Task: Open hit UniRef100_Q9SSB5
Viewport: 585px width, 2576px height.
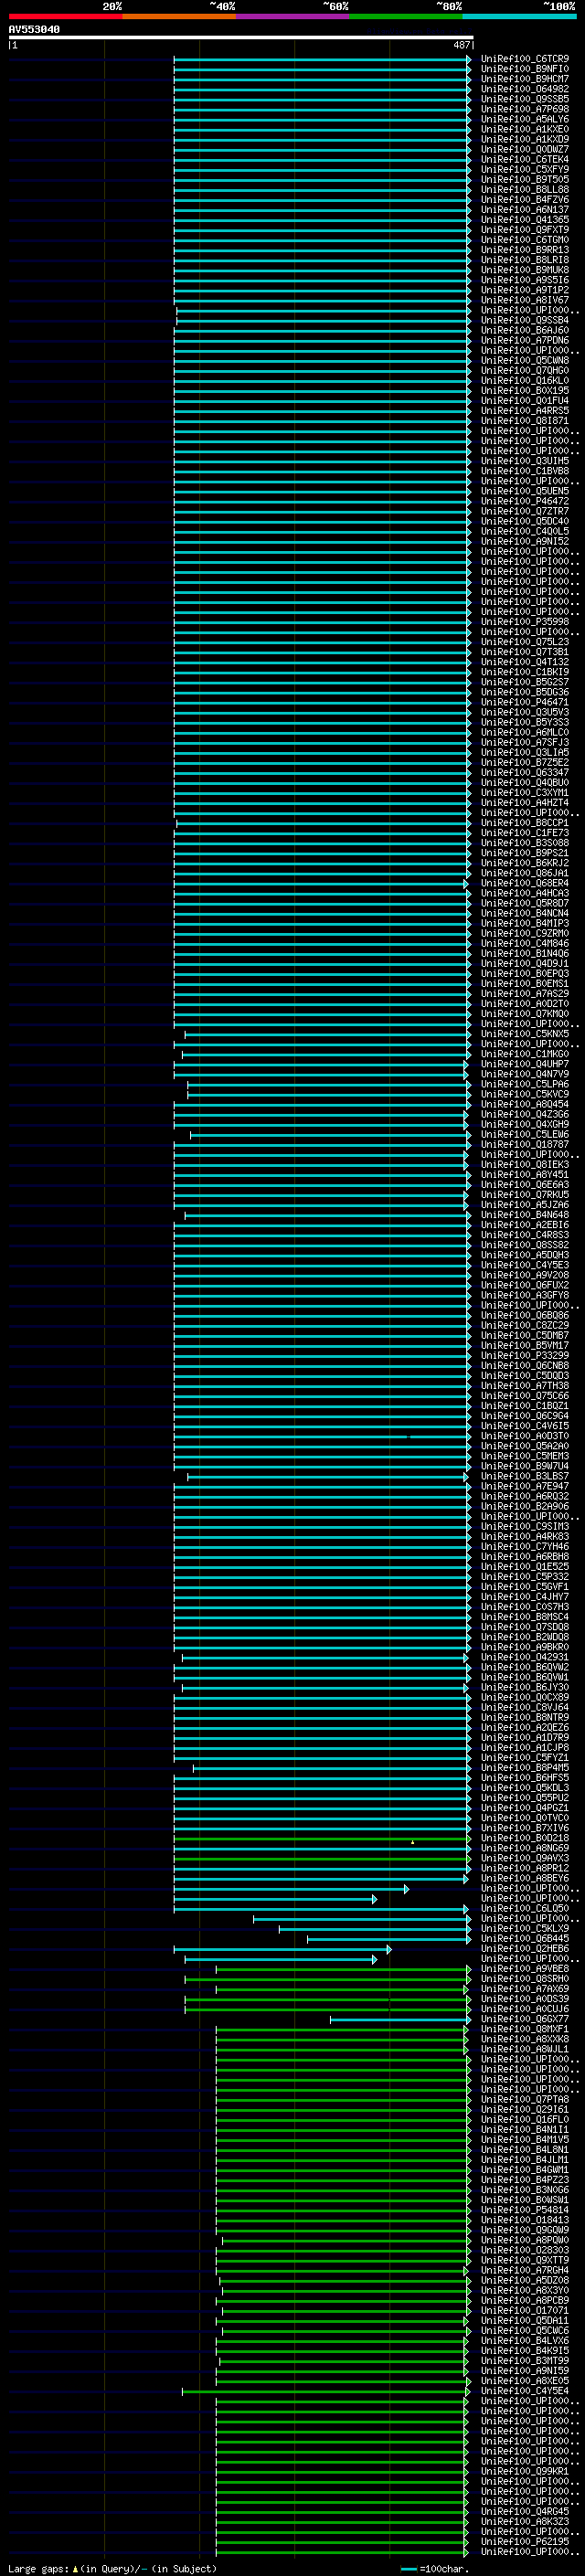Action: click(525, 99)
